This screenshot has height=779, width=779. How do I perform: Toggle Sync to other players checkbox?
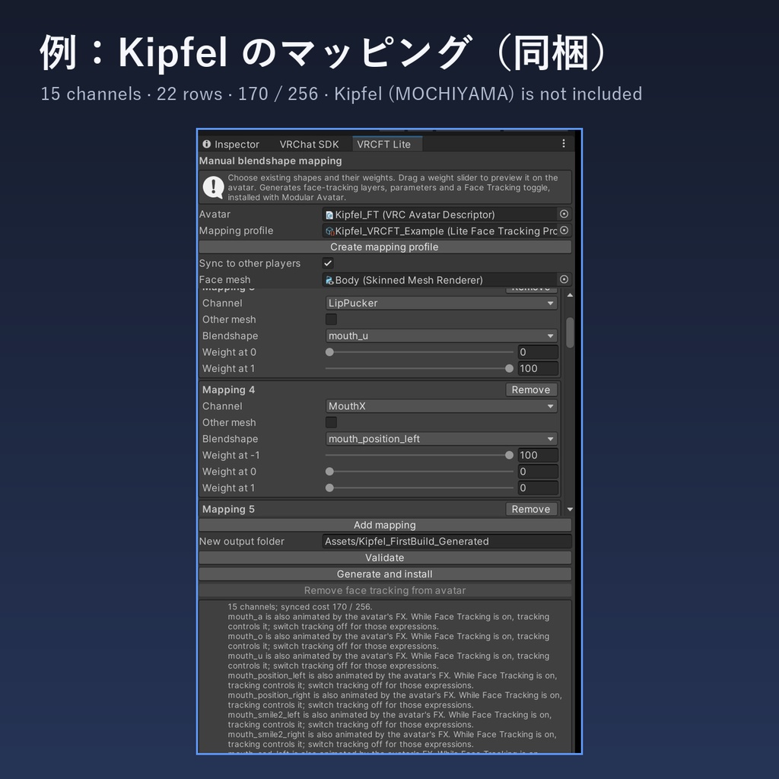(328, 263)
